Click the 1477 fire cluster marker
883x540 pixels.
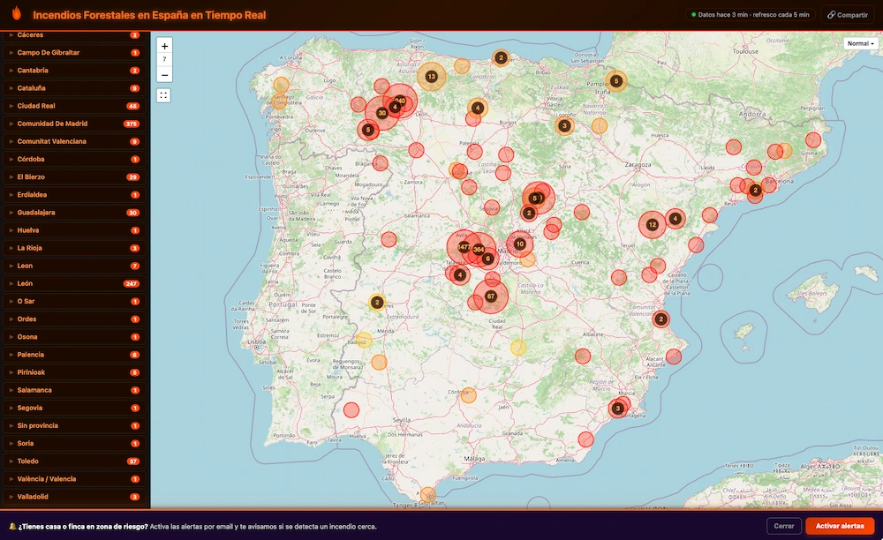pos(464,247)
